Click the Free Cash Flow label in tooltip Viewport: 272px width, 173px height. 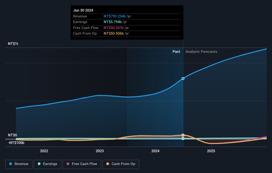point(86,28)
